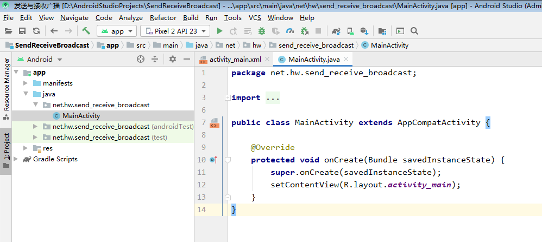This screenshot has height=242, width=542.
Task: Click the Stop square icon
Action: 318,31
